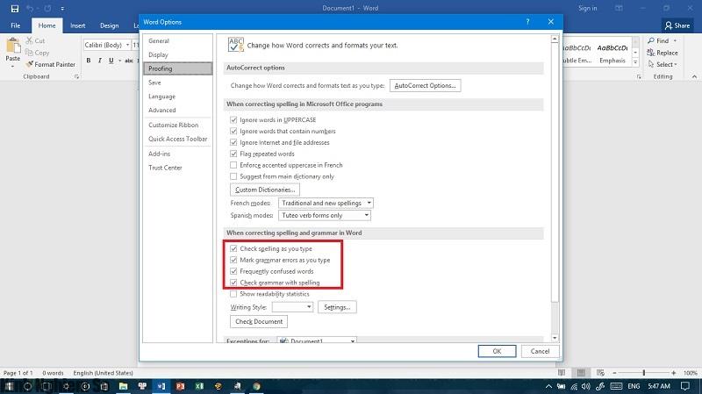
Task: Click Replace in the Editing group
Action: click(x=663, y=53)
